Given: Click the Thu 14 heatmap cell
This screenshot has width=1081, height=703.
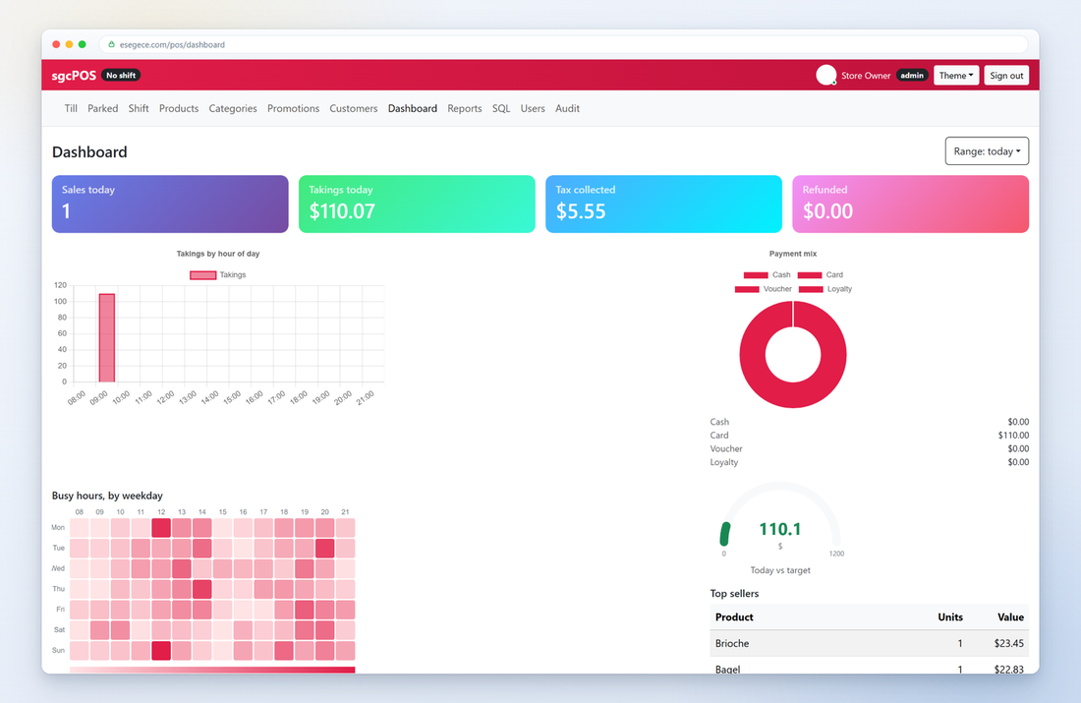Looking at the screenshot, I should click(x=202, y=589).
